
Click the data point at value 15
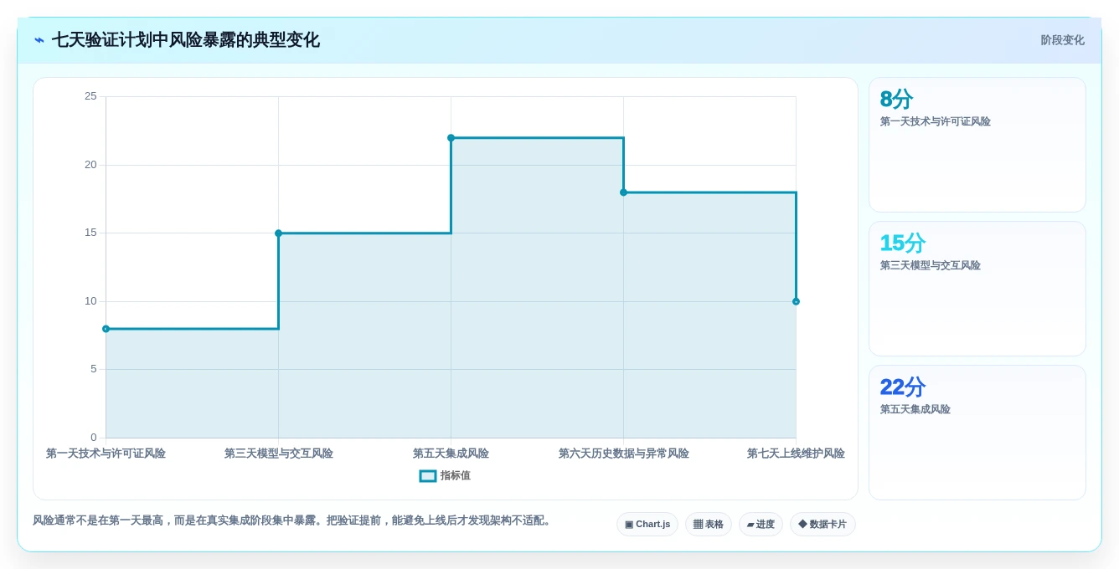tap(279, 233)
